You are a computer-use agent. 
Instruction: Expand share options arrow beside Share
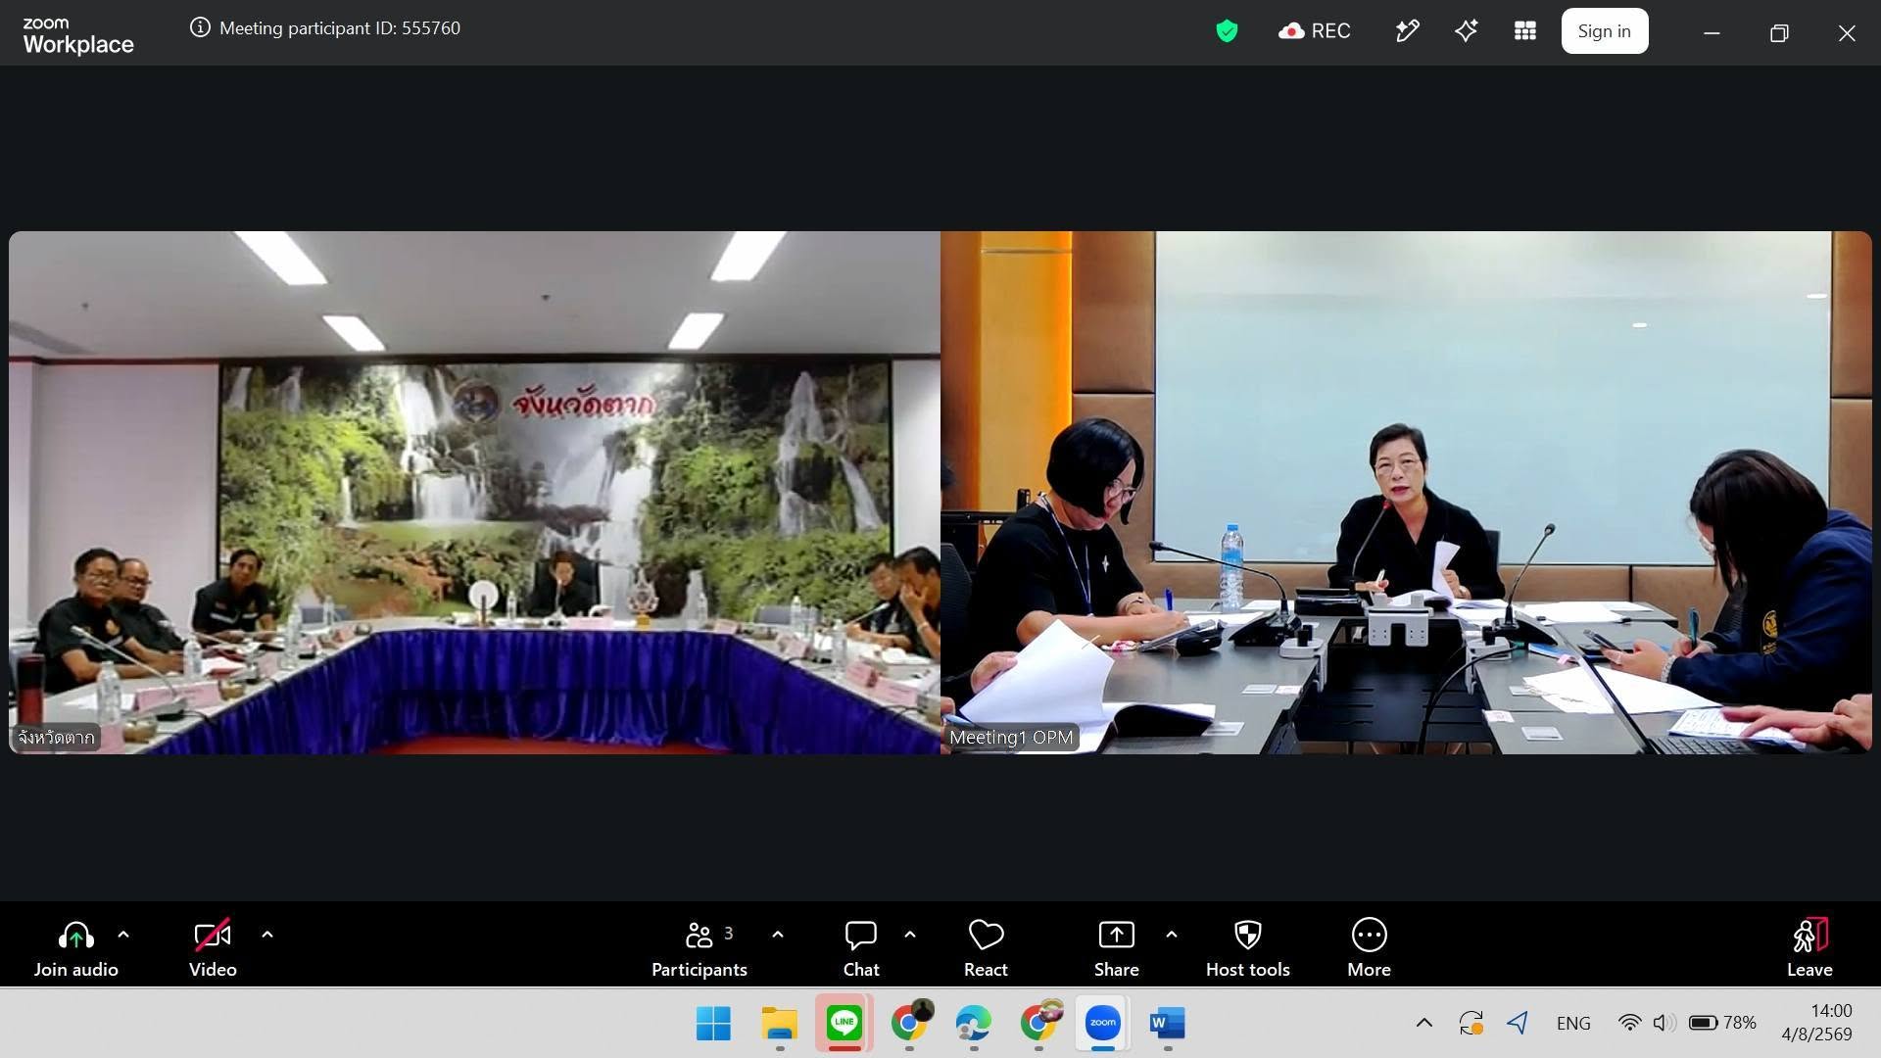coord(1172,935)
